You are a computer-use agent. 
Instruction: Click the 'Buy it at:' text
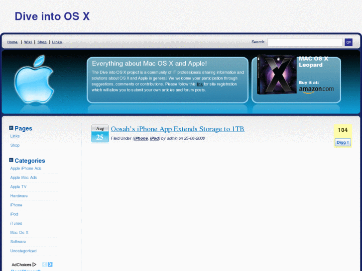point(309,83)
